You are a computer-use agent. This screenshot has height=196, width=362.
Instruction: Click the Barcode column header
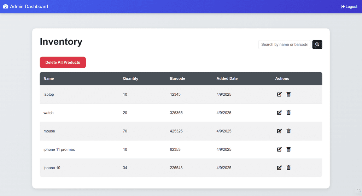pyautogui.click(x=177, y=78)
